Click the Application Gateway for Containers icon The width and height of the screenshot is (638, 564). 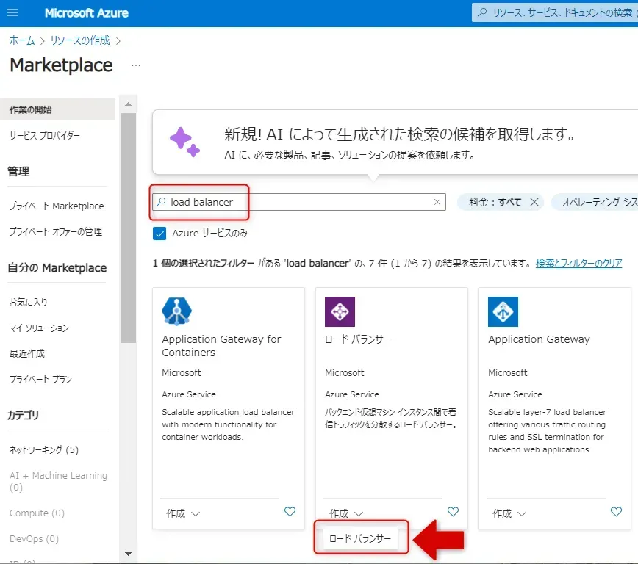176,311
